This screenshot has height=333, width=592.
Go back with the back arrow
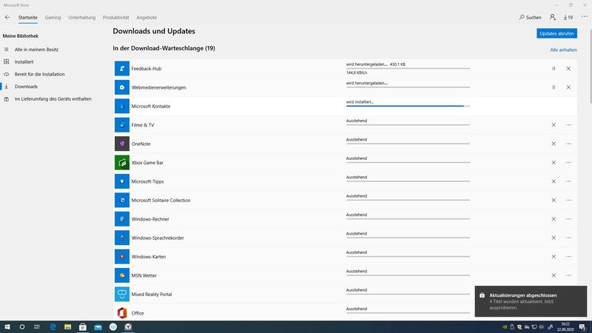click(x=7, y=17)
